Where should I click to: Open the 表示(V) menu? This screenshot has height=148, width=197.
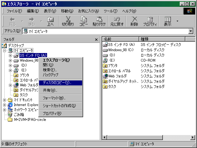point(50,11)
